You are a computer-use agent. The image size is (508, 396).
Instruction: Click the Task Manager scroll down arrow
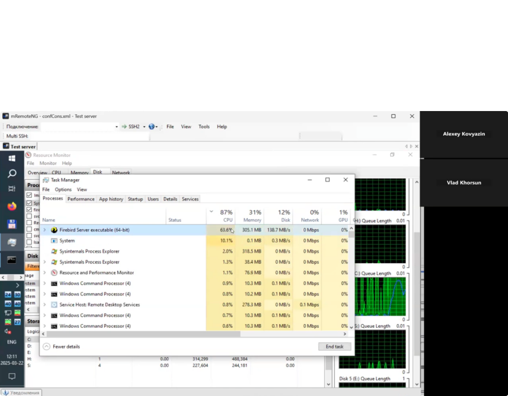pyautogui.click(x=351, y=327)
